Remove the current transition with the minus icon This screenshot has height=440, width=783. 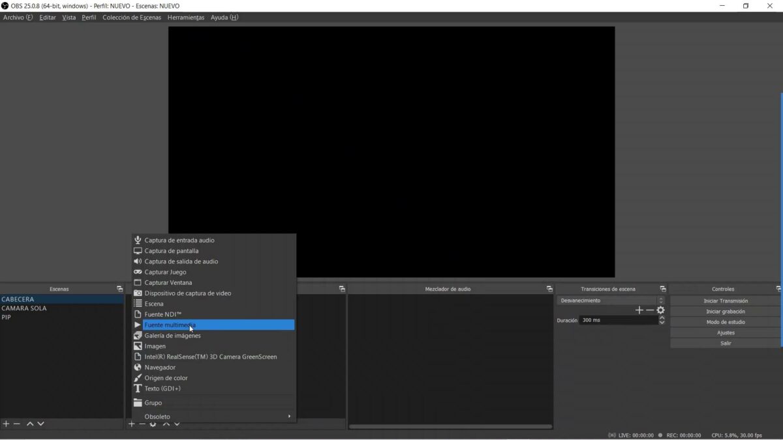click(x=650, y=310)
